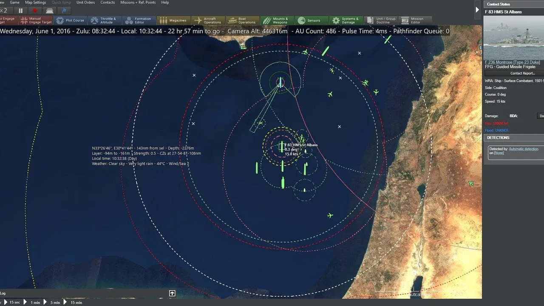Collapse the right side panel arrow
The image size is (544, 306).
click(x=477, y=10)
